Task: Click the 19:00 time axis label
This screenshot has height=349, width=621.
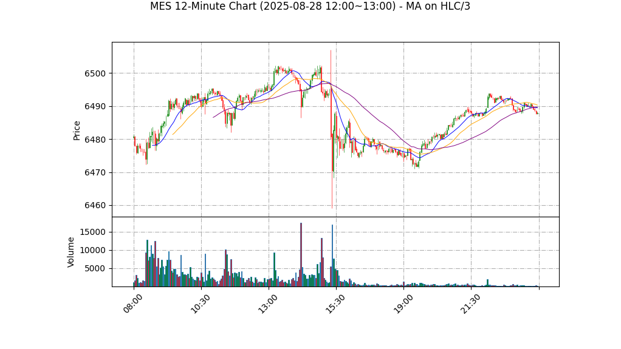Action: (x=403, y=304)
